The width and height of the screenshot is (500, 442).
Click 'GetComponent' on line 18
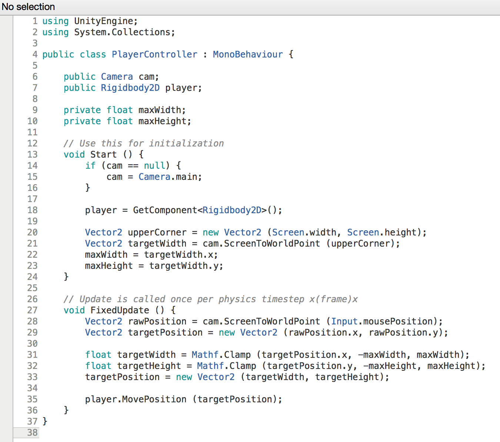point(165,210)
